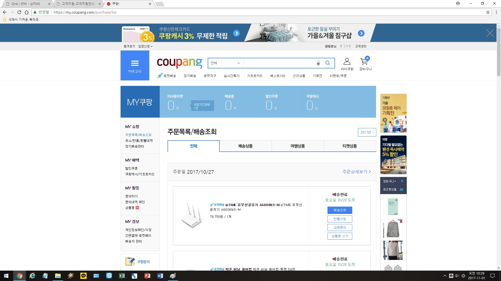The height and width of the screenshot is (281, 501).
Task: Reload the page
Action: pyautogui.click(x=19, y=12)
